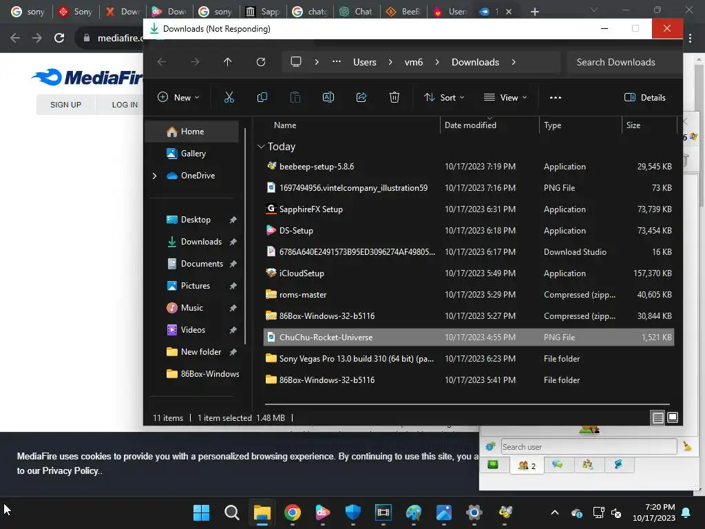Open Desktop in navigation pane

(195, 220)
